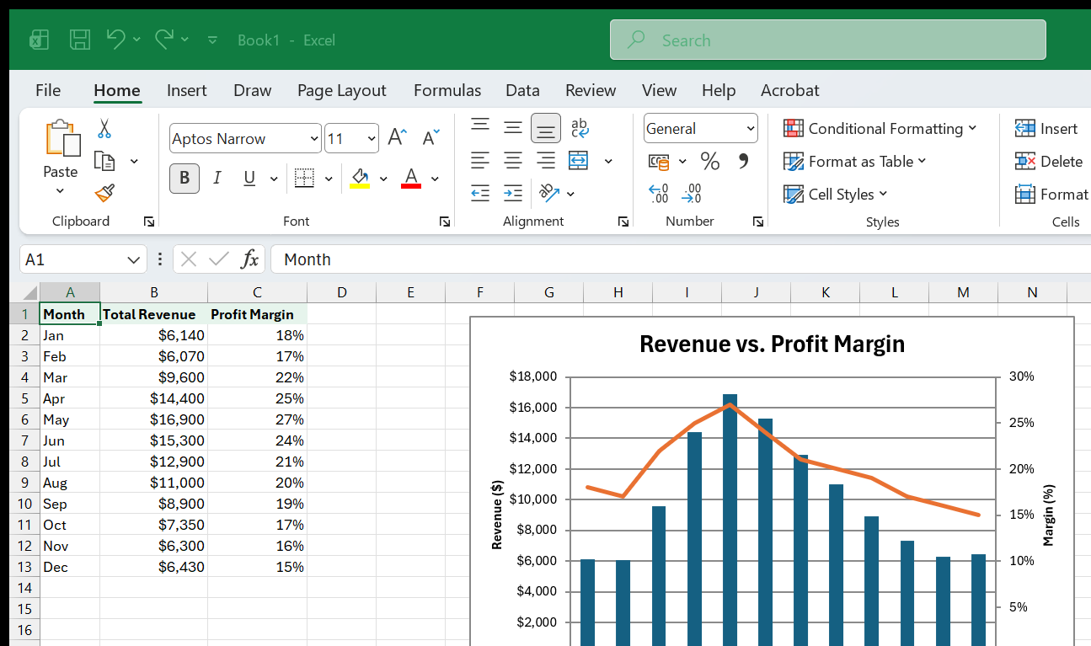Select the Format Painter brush

104,194
